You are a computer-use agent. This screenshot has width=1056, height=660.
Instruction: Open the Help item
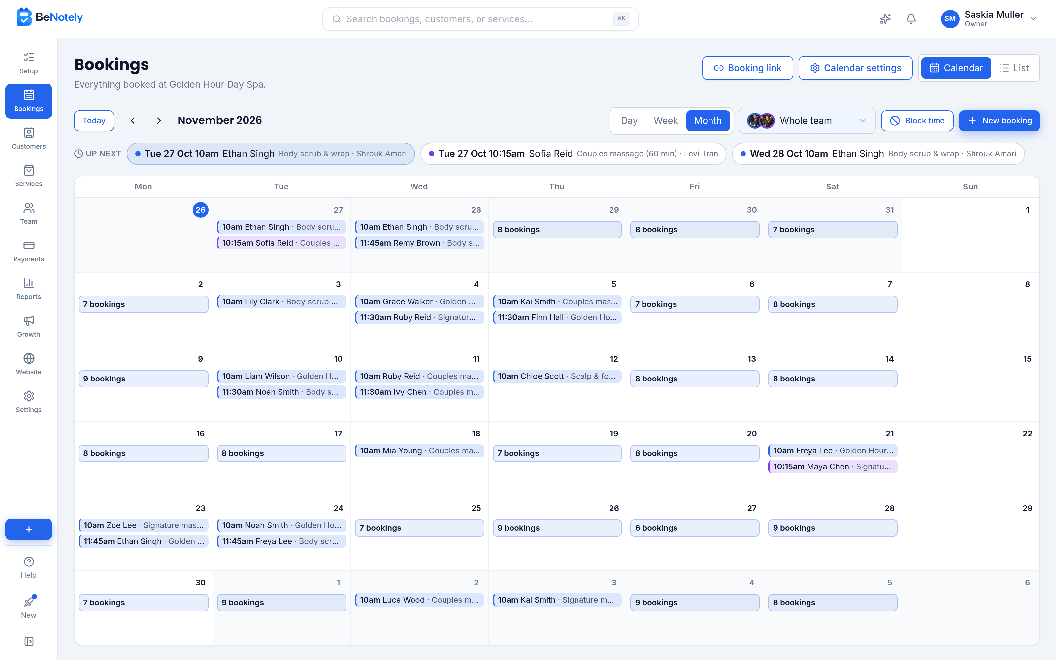click(x=29, y=567)
